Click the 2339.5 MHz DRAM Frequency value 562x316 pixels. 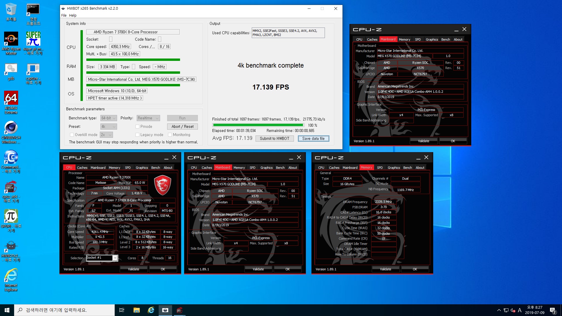383,202
